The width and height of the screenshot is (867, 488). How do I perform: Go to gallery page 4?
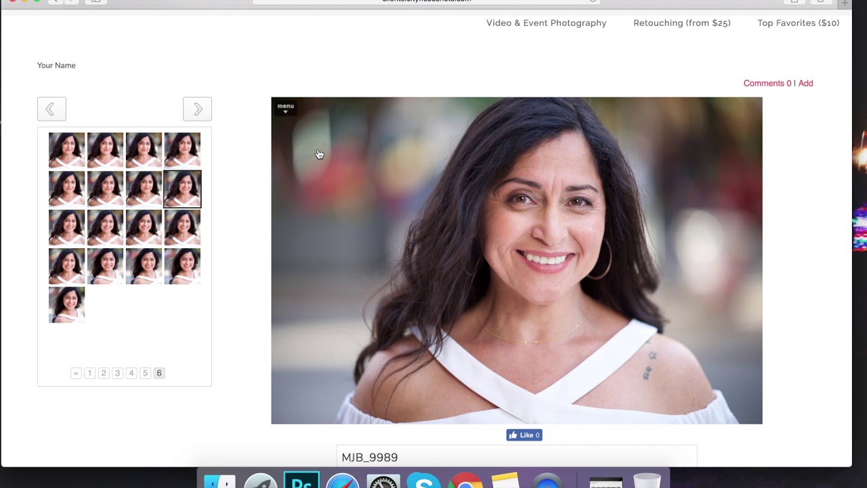pyautogui.click(x=131, y=373)
